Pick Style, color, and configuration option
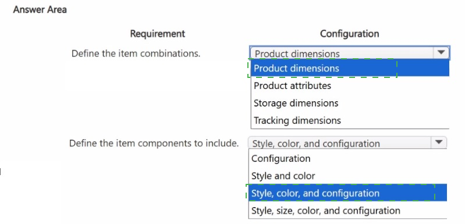This screenshot has height=224, width=465. coord(347,193)
